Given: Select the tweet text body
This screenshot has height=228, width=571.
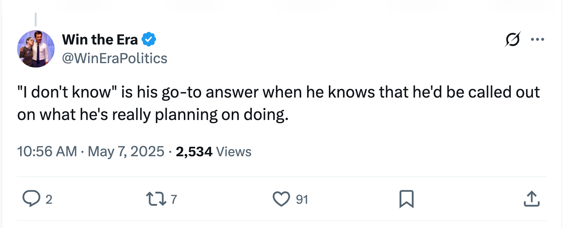Looking at the screenshot, I should point(278,103).
